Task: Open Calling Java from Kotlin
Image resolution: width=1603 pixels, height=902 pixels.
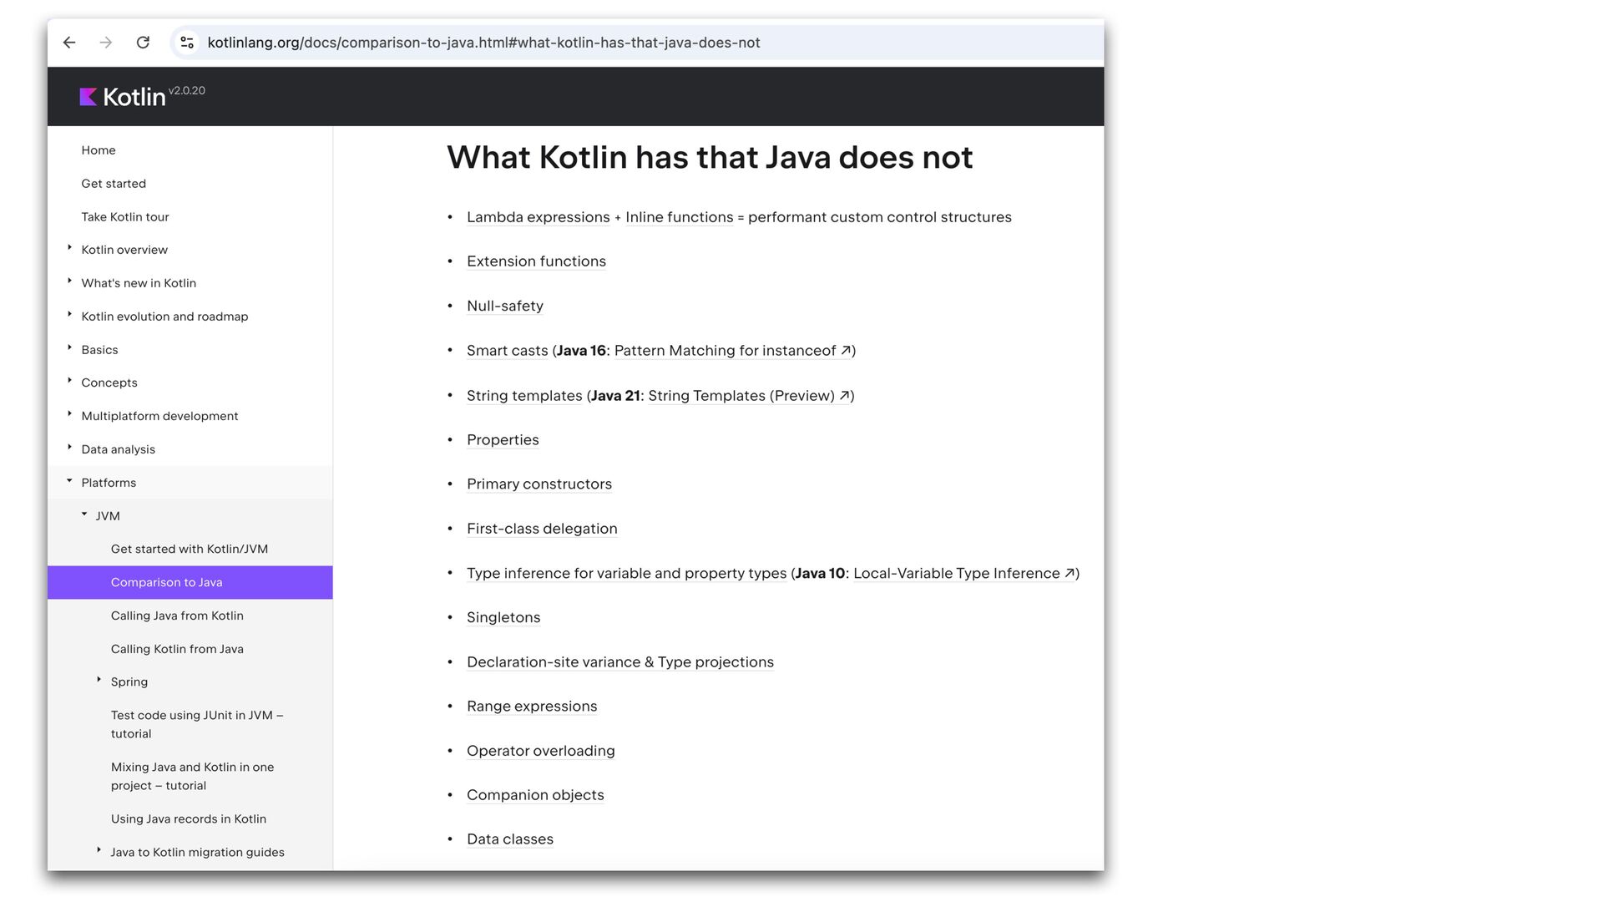Action: [177, 616]
